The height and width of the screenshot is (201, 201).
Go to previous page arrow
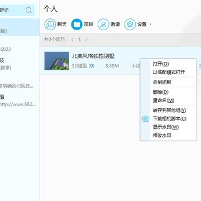click(73, 40)
